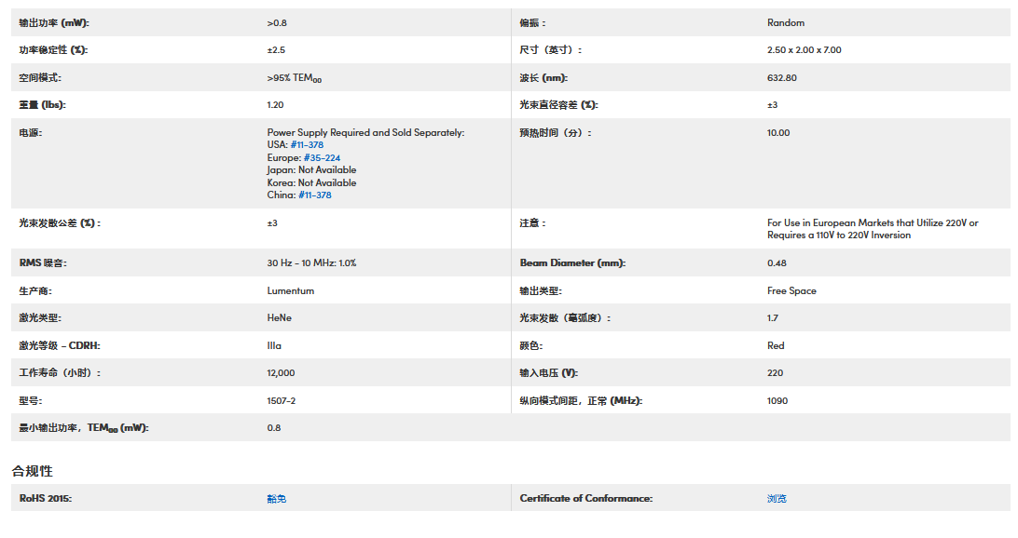1018x538 pixels.
Task: Click the RoHS 2015 豁免 link
Action: click(277, 499)
